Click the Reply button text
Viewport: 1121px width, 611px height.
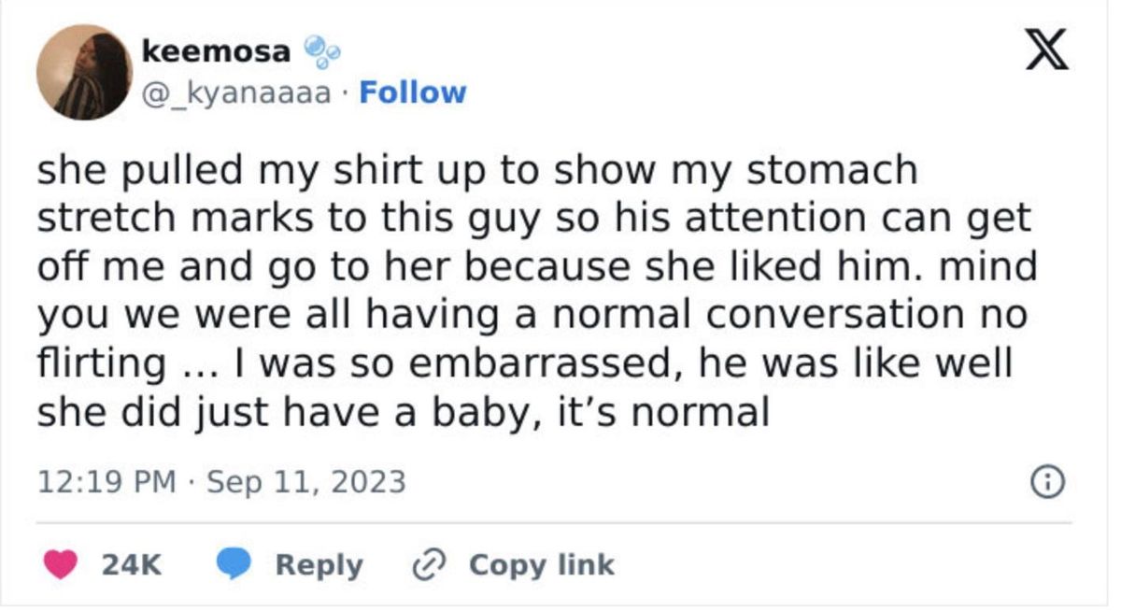(x=319, y=565)
